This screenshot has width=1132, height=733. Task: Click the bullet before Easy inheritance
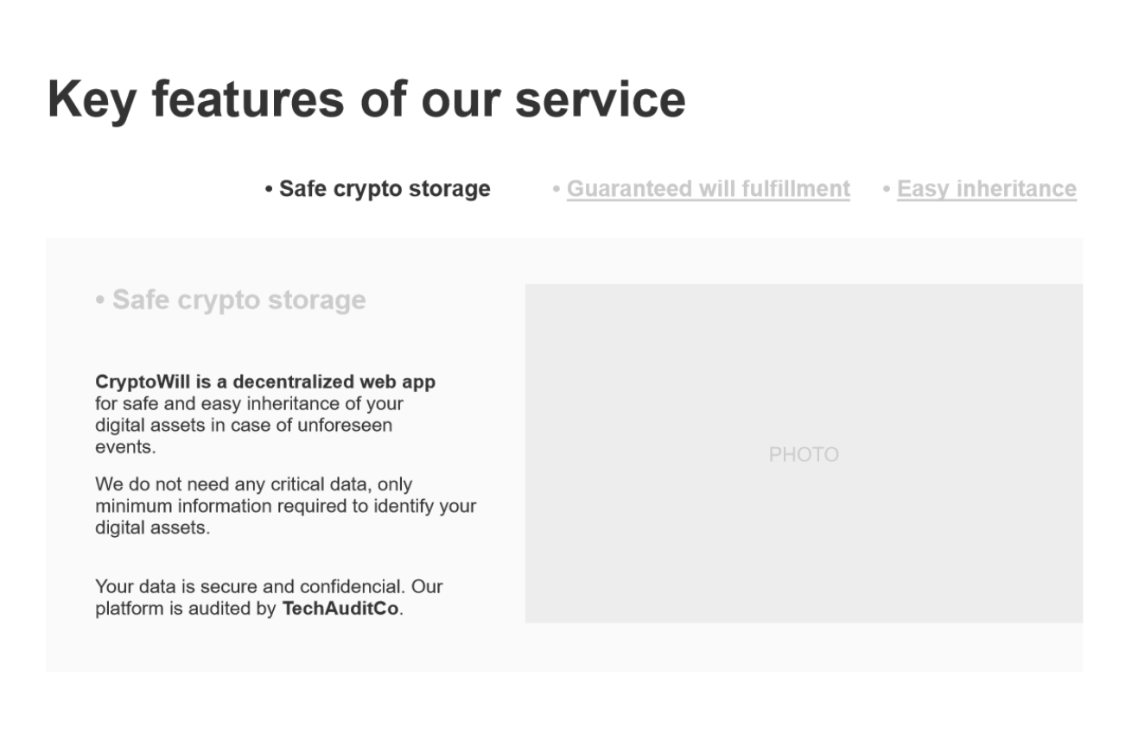tap(887, 189)
